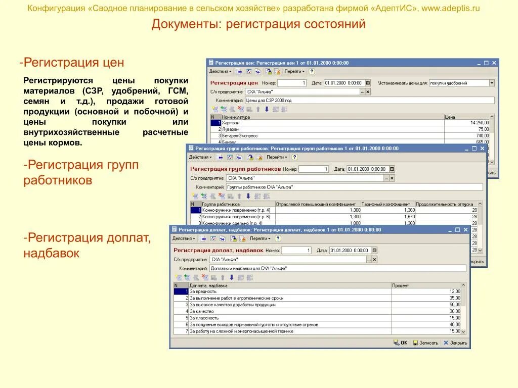The height and width of the screenshot is (388, 518).
Task: Select row 'За работу на сложной и энергонасыщенной технике'
Action: coord(317,331)
